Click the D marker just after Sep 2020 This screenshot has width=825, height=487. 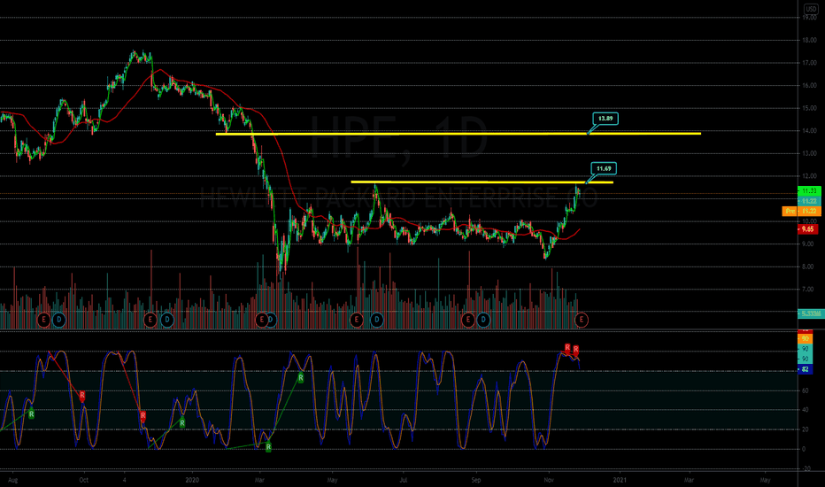pos(483,319)
